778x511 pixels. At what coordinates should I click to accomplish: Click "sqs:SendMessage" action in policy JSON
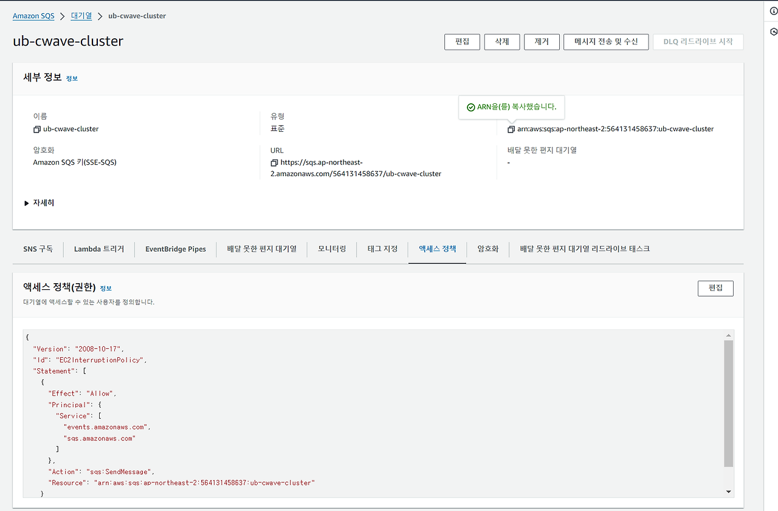click(119, 472)
